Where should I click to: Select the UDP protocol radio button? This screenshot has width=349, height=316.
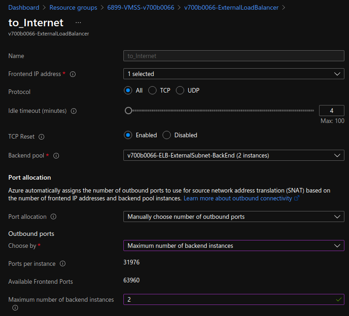tap(180, 90)
